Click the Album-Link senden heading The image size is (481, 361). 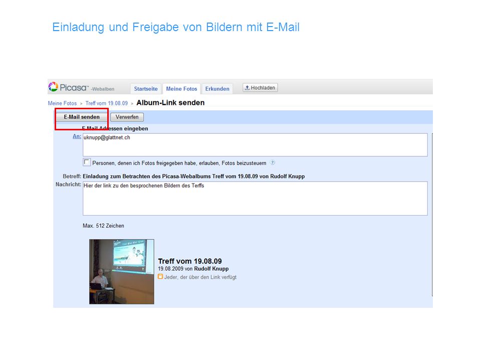170,103
